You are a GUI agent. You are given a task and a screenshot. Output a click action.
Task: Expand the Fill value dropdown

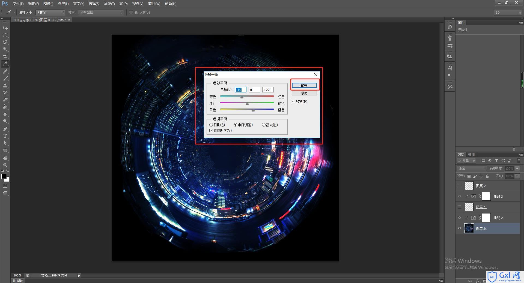(x=517, y=176)
